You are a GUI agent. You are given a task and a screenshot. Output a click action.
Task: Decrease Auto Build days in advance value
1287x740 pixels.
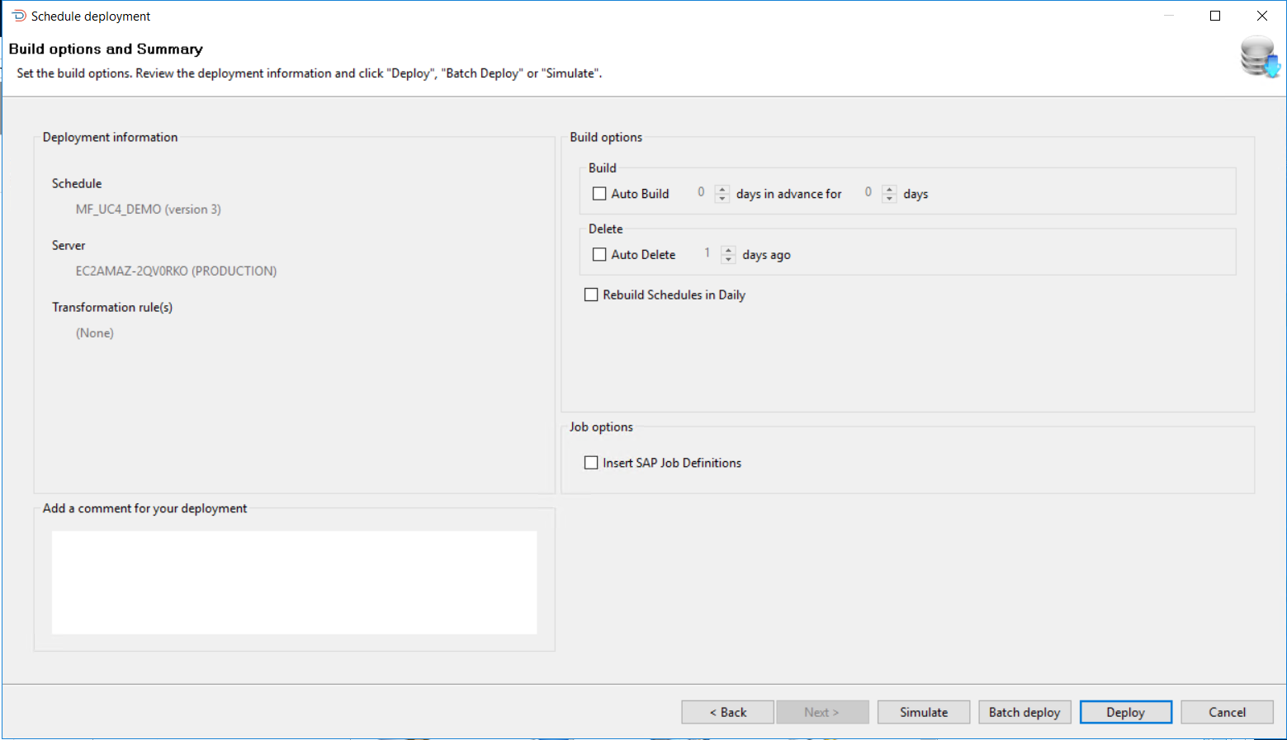click(x=722, y=199)
